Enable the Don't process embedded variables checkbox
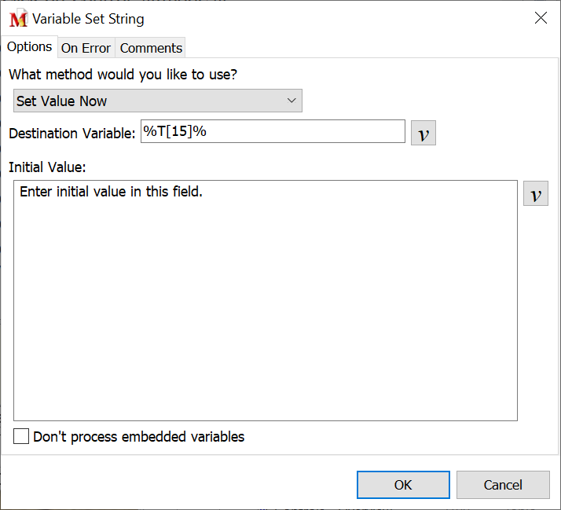Screen dimensions: 561x510 [x=22, y=436]
